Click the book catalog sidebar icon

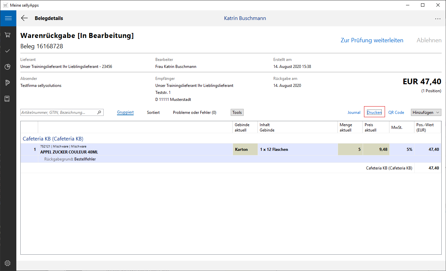[x=8, y=99]
